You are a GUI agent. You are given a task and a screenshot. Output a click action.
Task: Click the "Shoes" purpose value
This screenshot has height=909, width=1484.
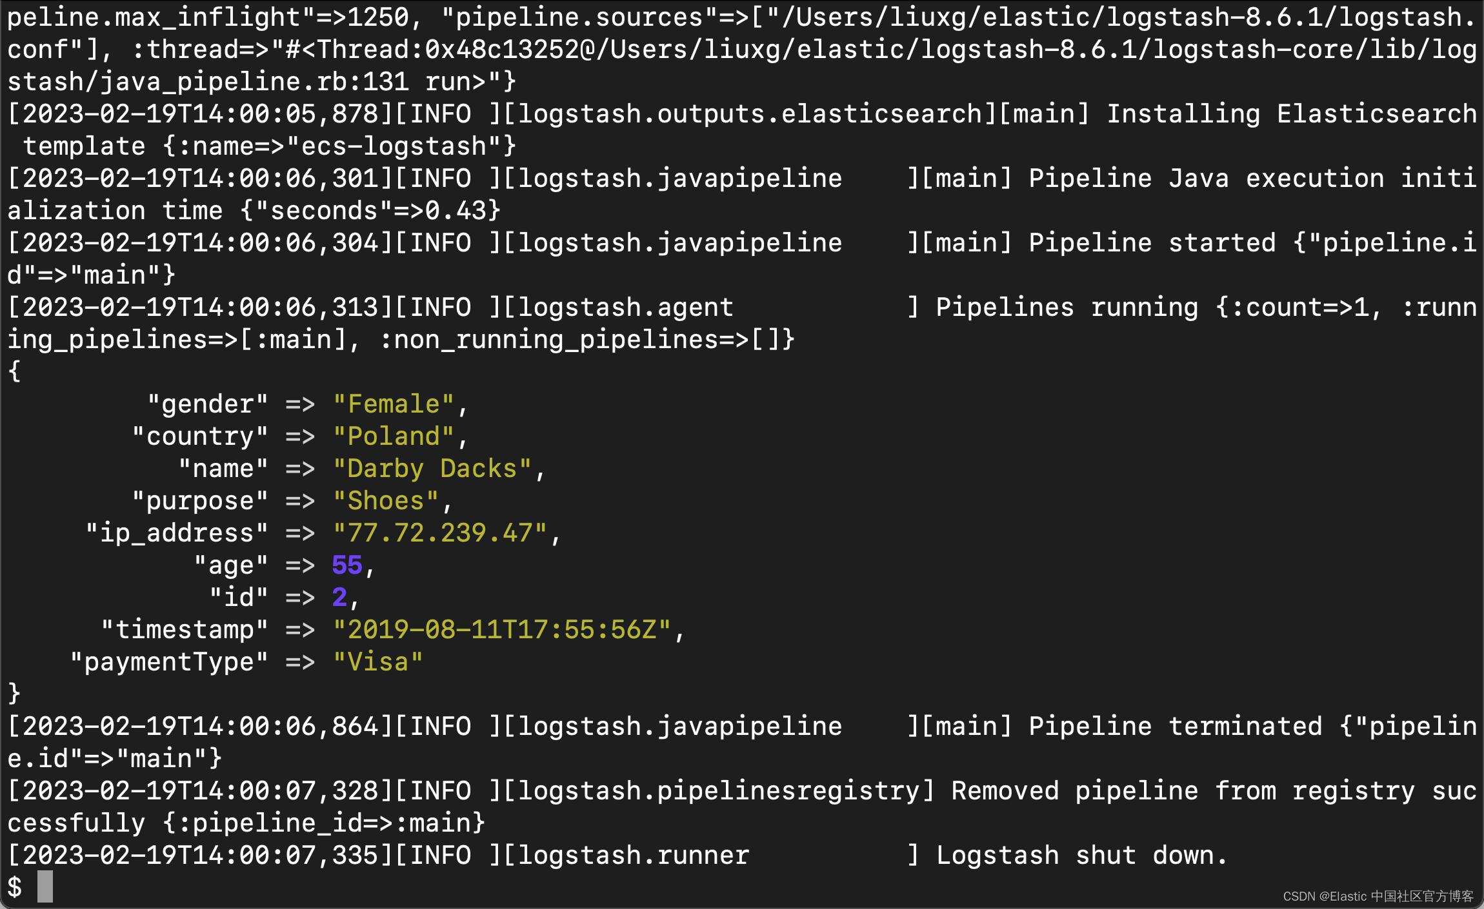point(386,501)
